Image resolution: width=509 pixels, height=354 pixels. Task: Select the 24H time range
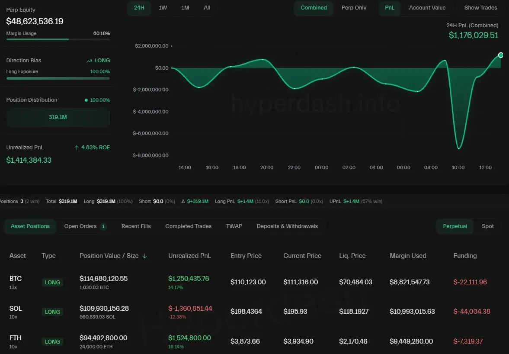tap(139, 8)
